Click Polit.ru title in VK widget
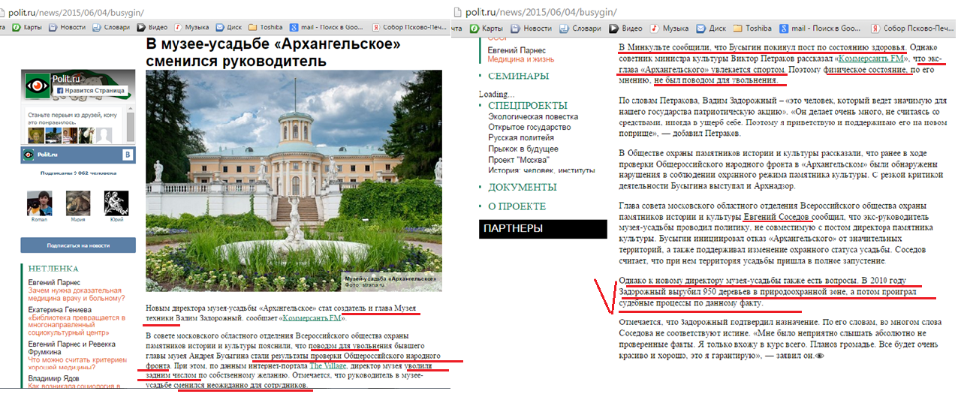 48,154
